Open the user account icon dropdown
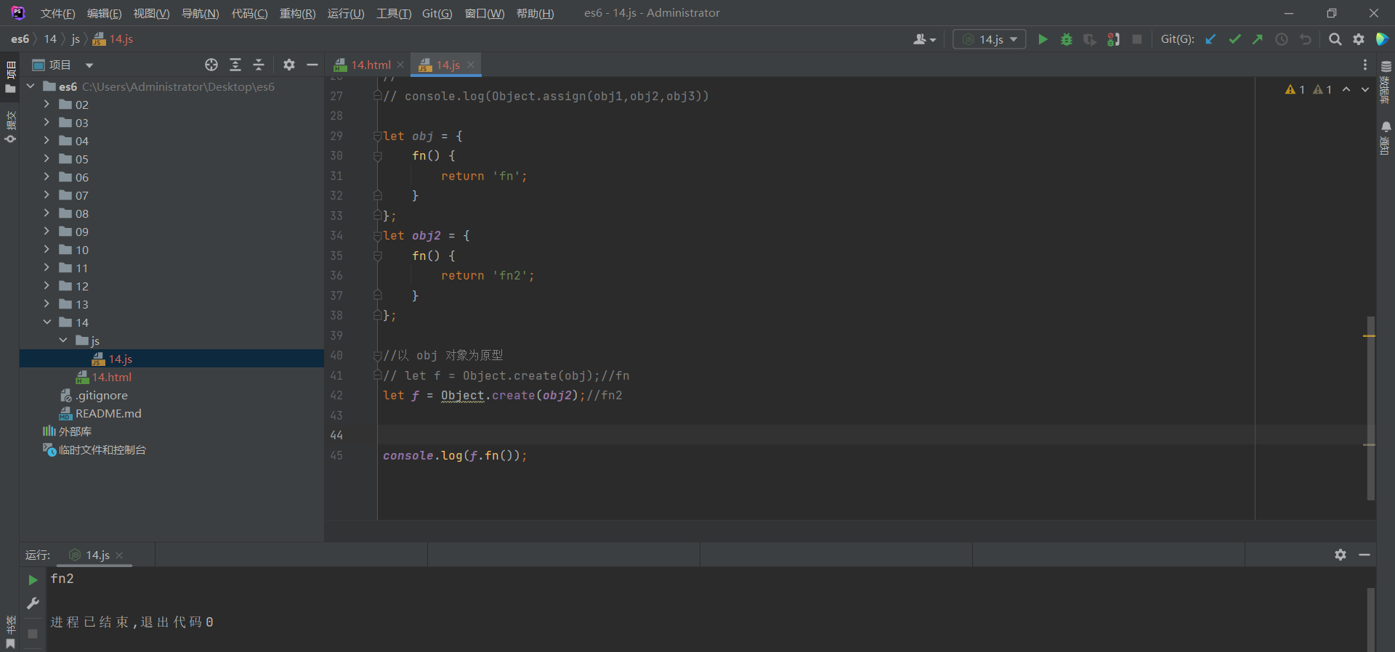This screenshot has height=652, width=1395. [924, 39]
